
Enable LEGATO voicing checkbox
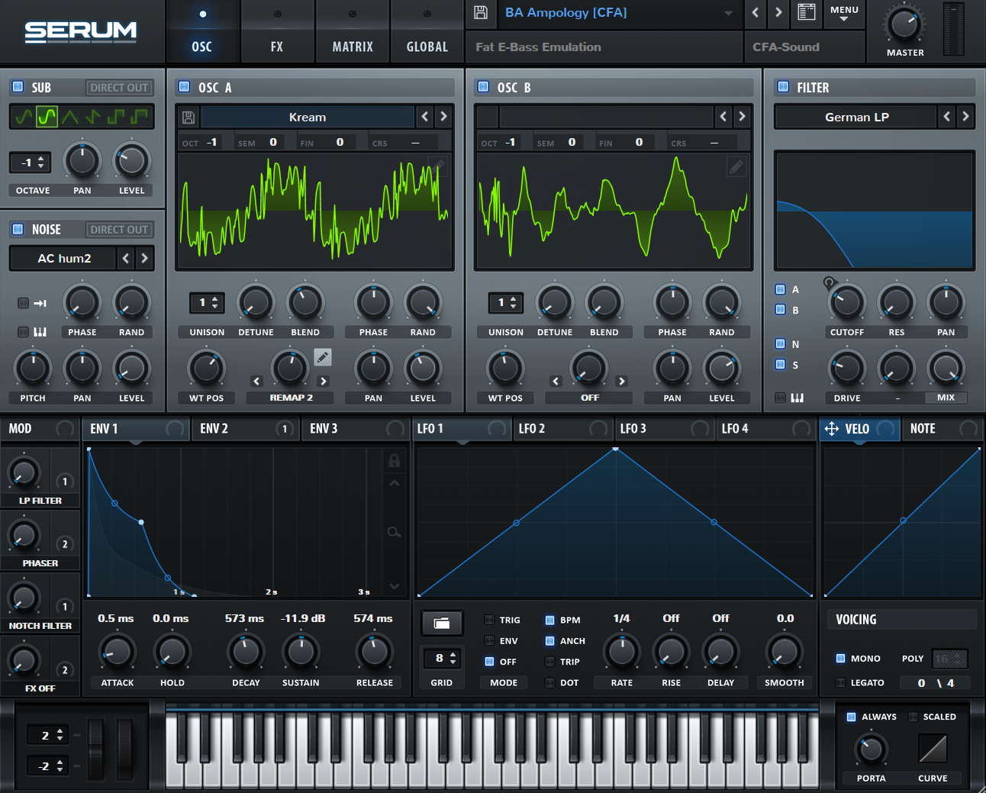click(840, 683)
